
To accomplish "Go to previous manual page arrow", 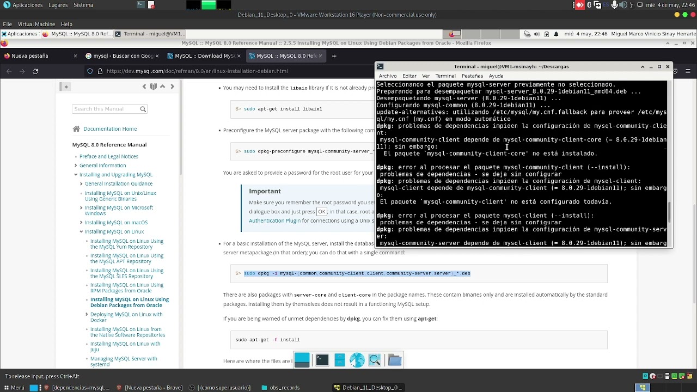I will (144, 87).
